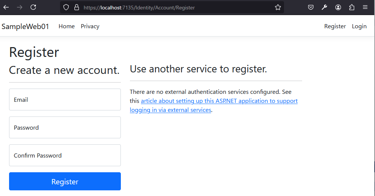Reload the page with the refresh icon
This screenshot has height=196, width=375.
[x=33, y=7]
